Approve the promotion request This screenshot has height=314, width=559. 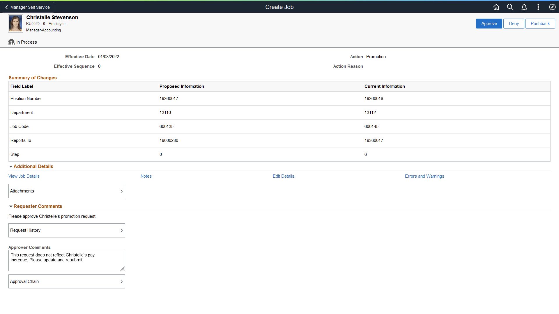(489, 24)
